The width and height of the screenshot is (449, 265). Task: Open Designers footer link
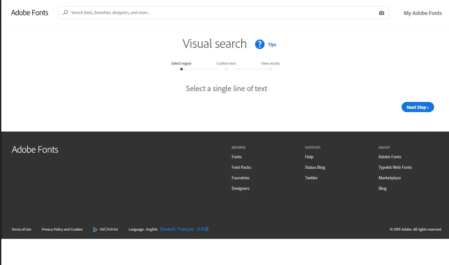[240, 188]
